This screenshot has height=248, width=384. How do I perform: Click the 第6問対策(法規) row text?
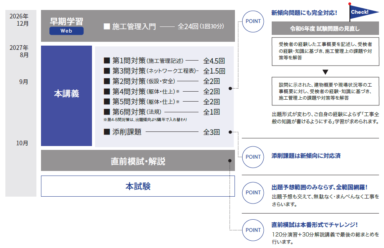tap(137, 112)
